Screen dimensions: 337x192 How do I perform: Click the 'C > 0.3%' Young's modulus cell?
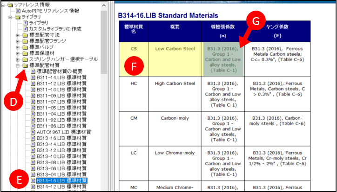tap(277, 94)
